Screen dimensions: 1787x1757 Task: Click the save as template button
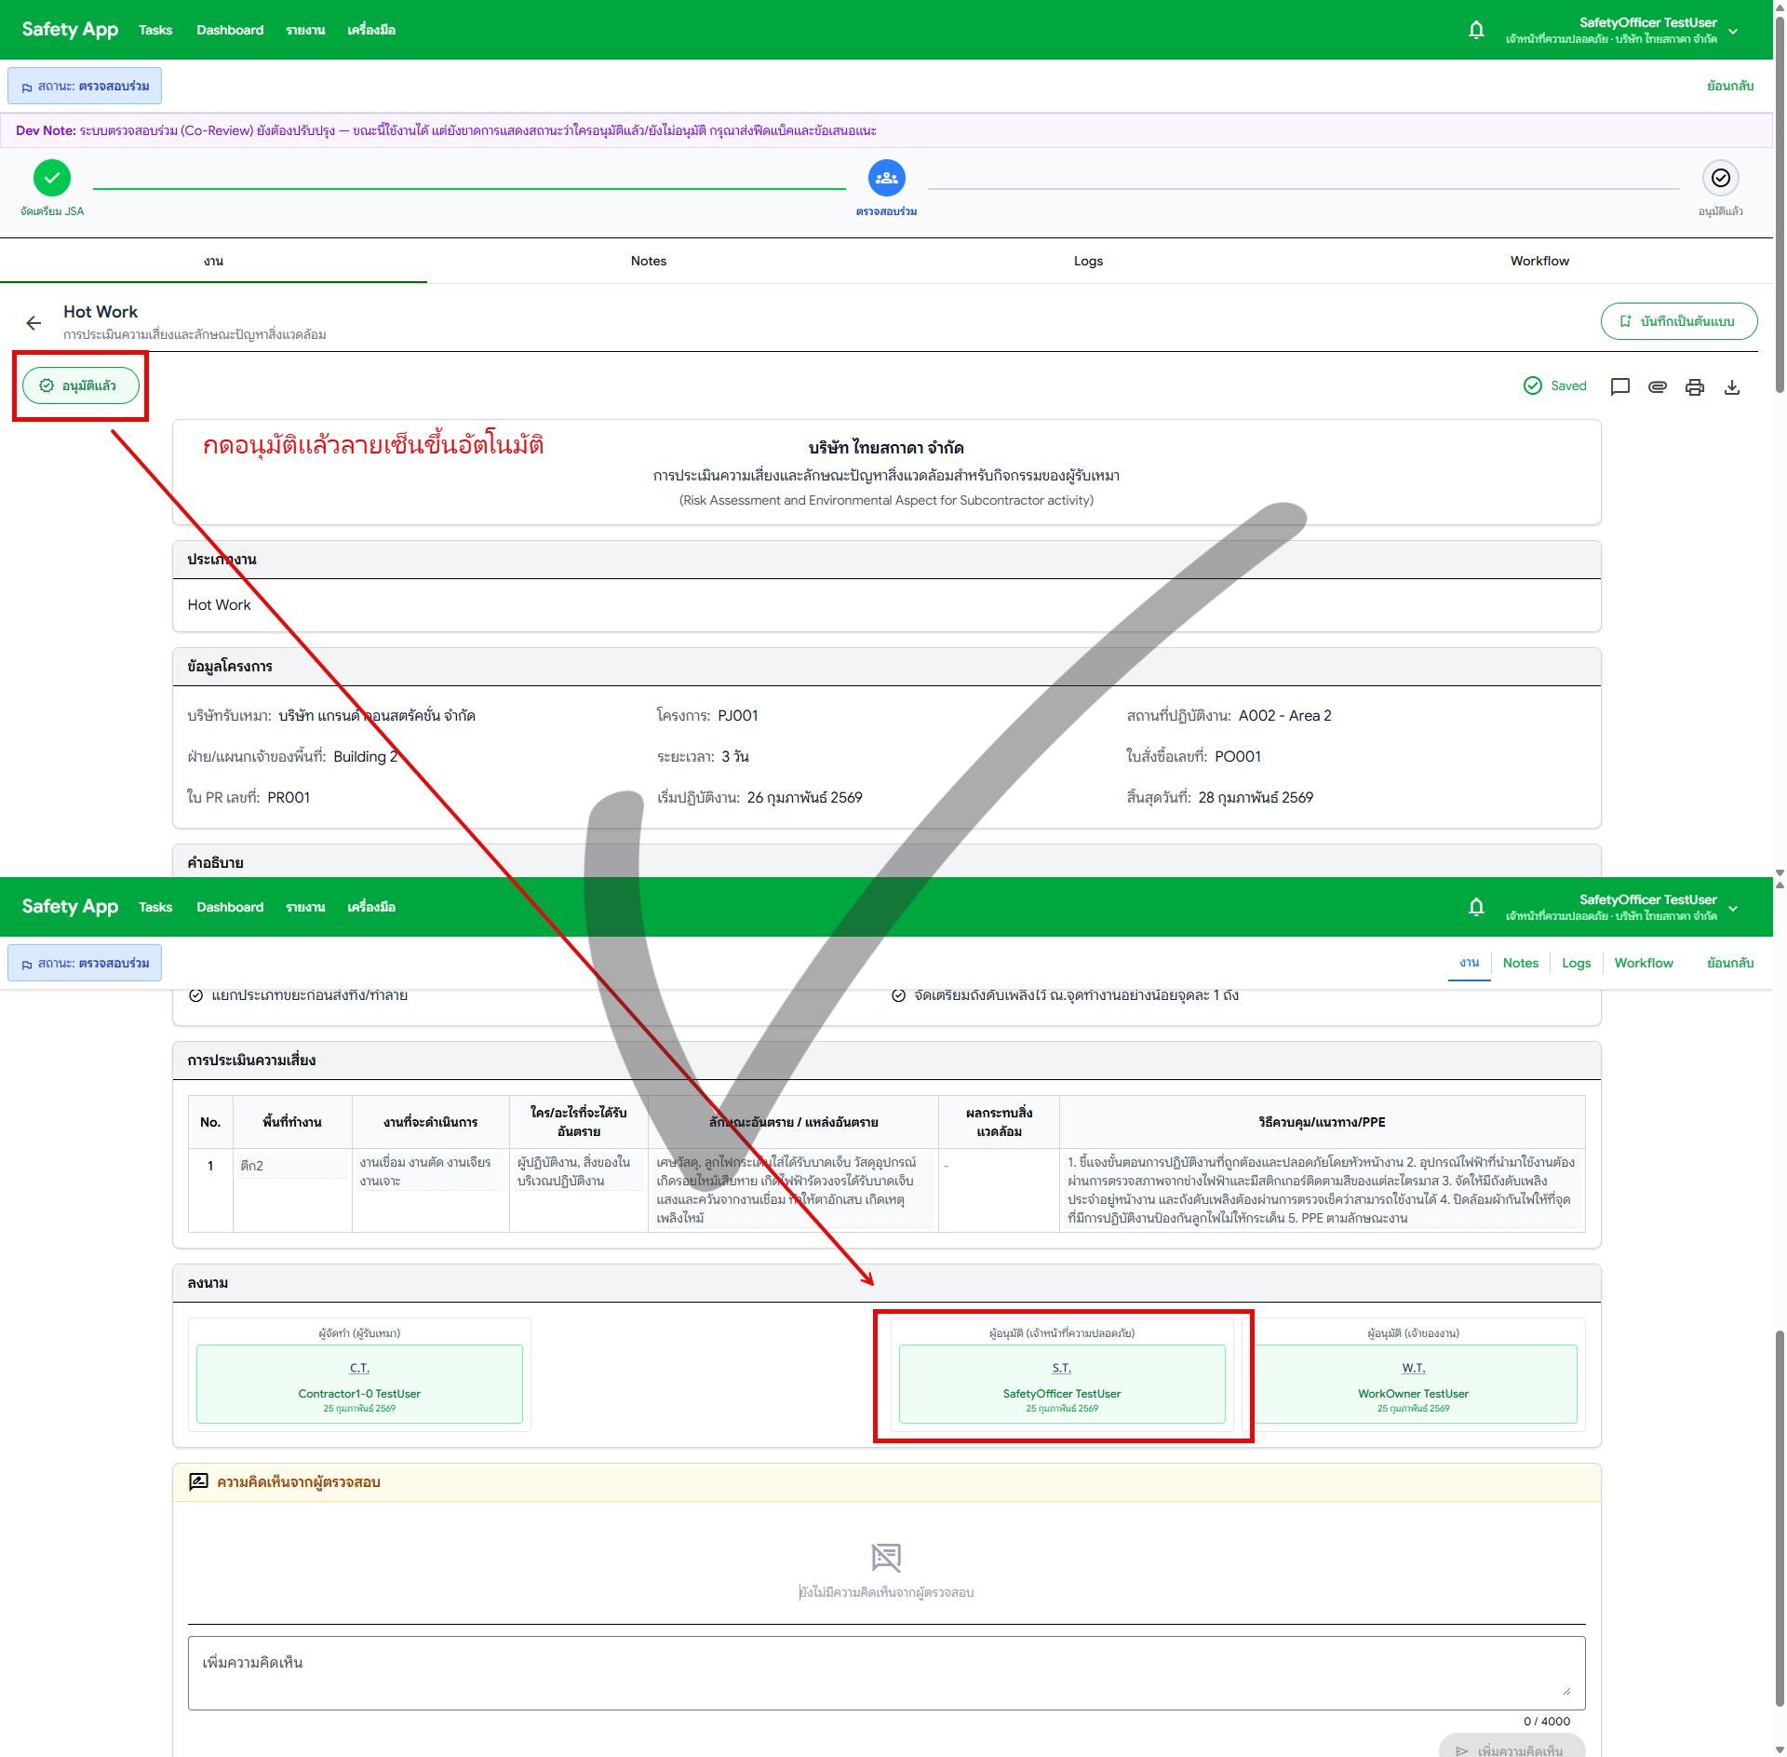click(x=1678, y=321)
